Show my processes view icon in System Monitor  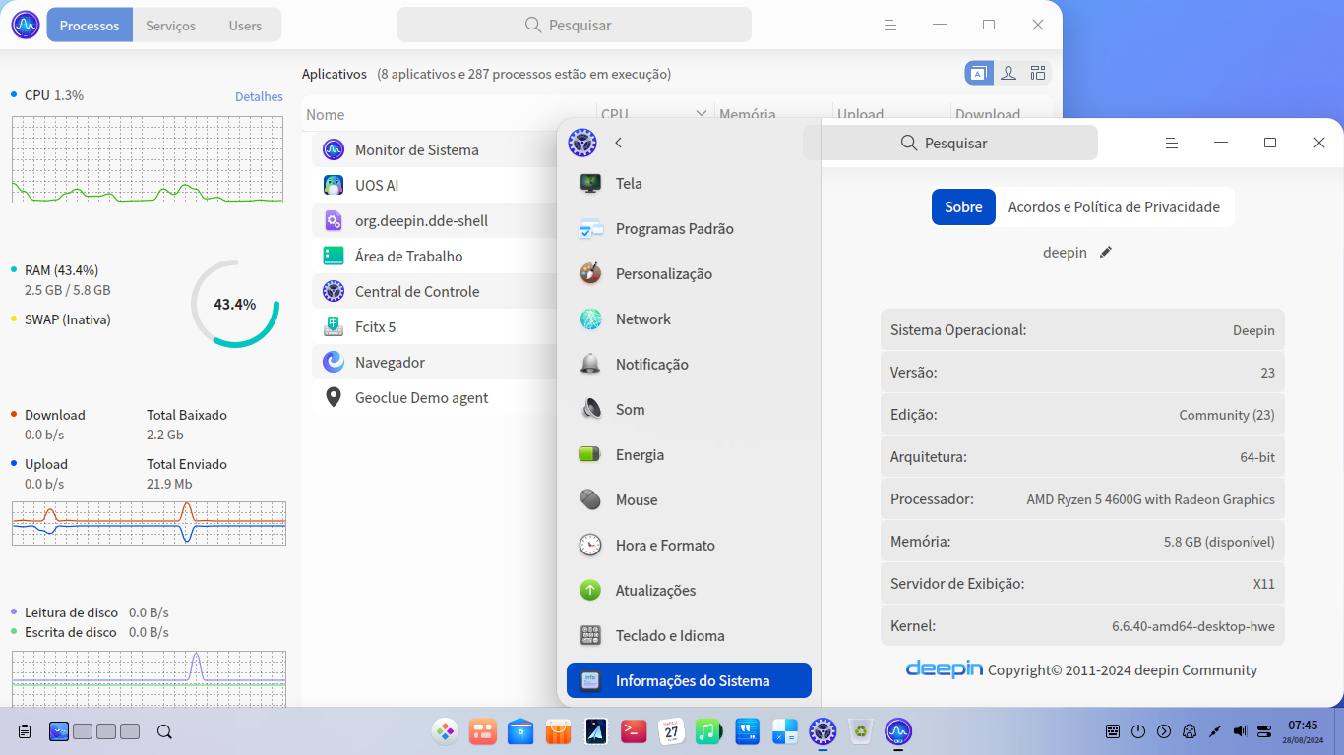(x=1008, y=73)
